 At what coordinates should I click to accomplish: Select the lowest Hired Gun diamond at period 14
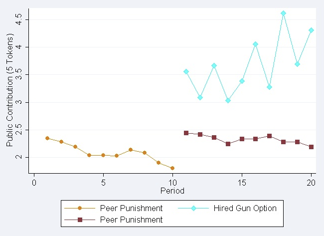[228, 100]
